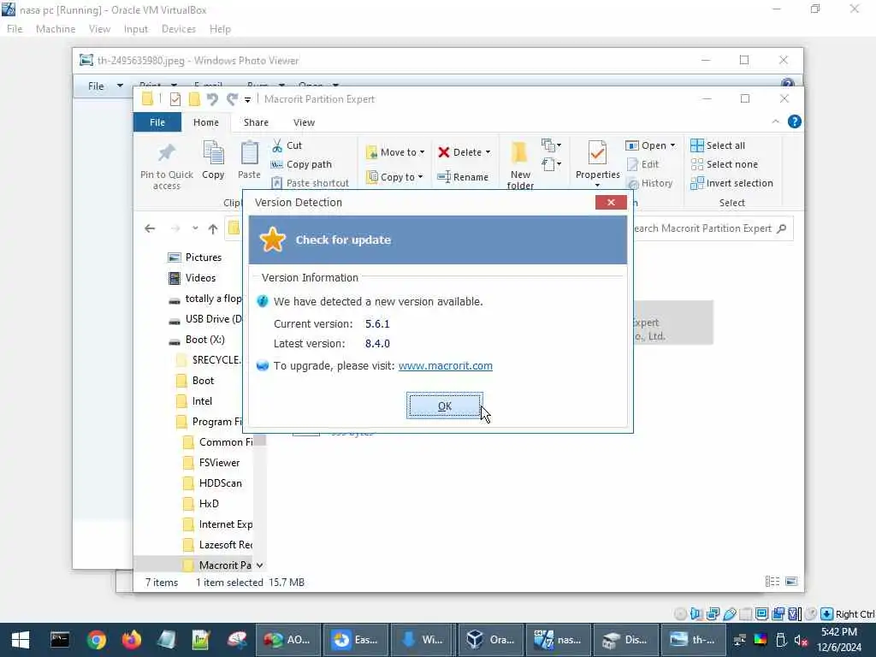Click OK in Version Detection dialog
This screenshot has height=657, width=876.
click(x=444, y=405)
